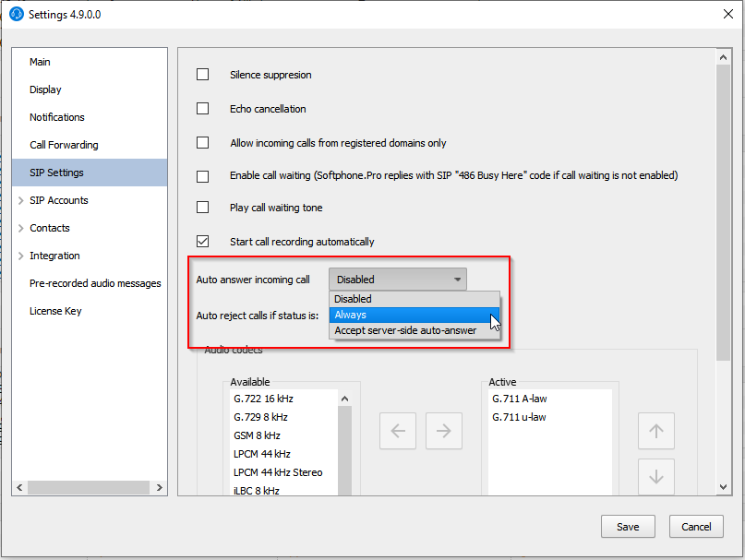The height and width of the screenshot is (560, 745).
Task: Click the right arrow codec transfer button
Action: pyautogui.click(x=444, y=431)
